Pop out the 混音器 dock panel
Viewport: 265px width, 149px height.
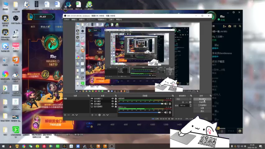click(173, 96)
